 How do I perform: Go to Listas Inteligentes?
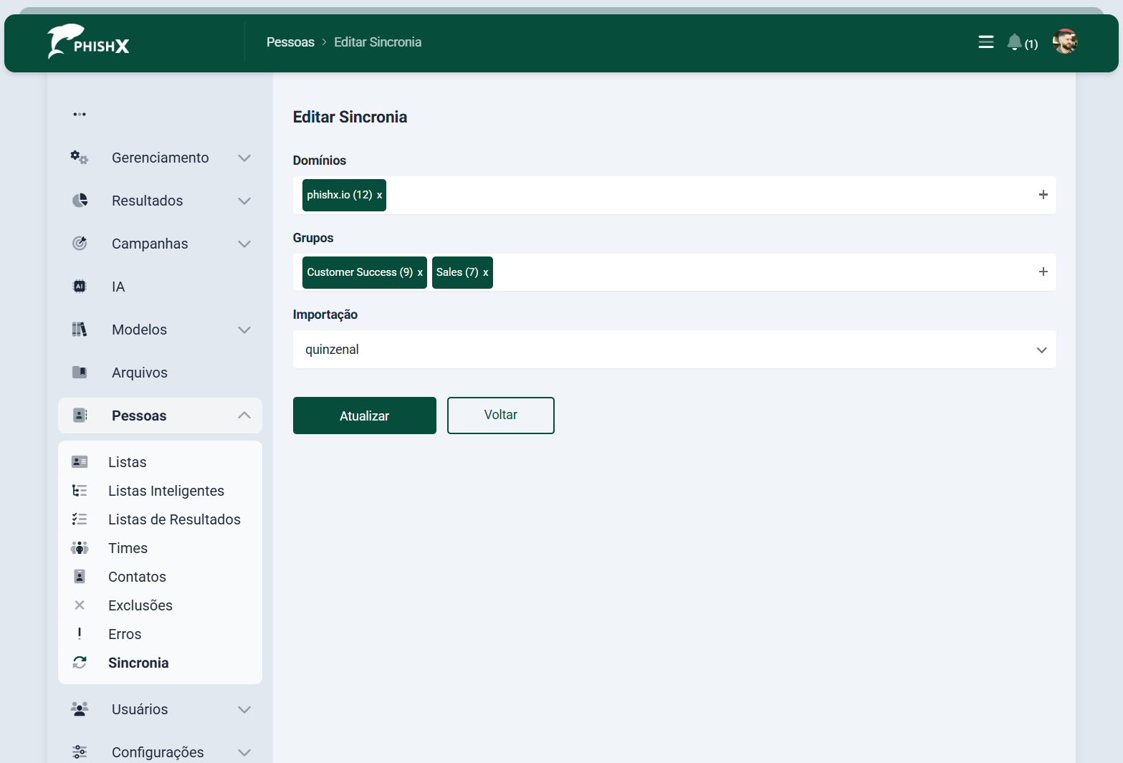166,491
